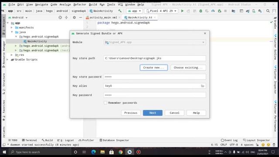Open the Terminal tool window
Viewport: 279px width, 157px height.
pyautogui.click(x=29, y=140)
